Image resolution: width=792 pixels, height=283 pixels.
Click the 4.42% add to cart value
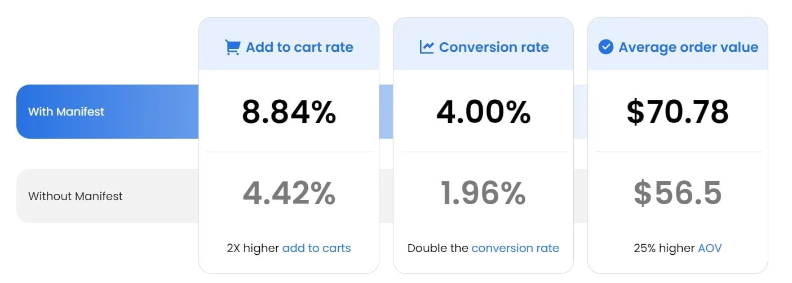click(289, 193)
